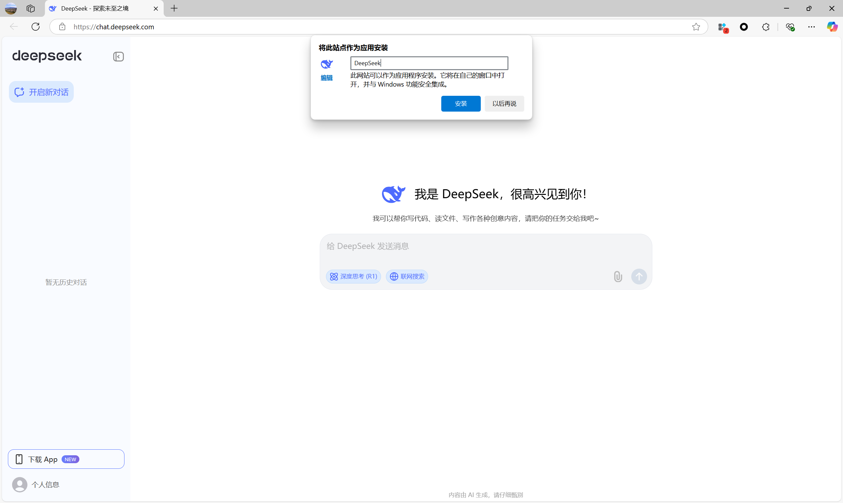Screen dimensions: 843x503
Task: Add page to favorites with star icon
Action: pos(696,27)
